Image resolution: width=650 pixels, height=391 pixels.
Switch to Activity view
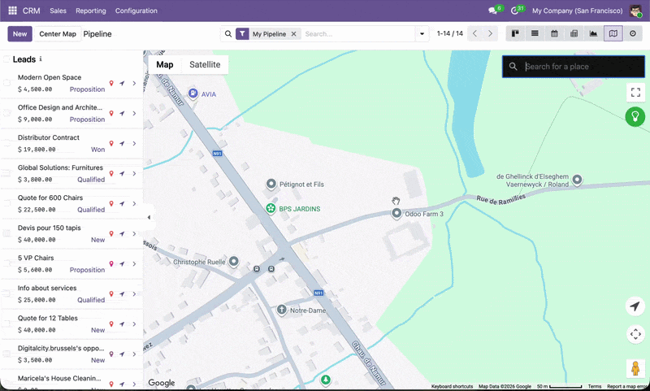(x=633, y=33)
